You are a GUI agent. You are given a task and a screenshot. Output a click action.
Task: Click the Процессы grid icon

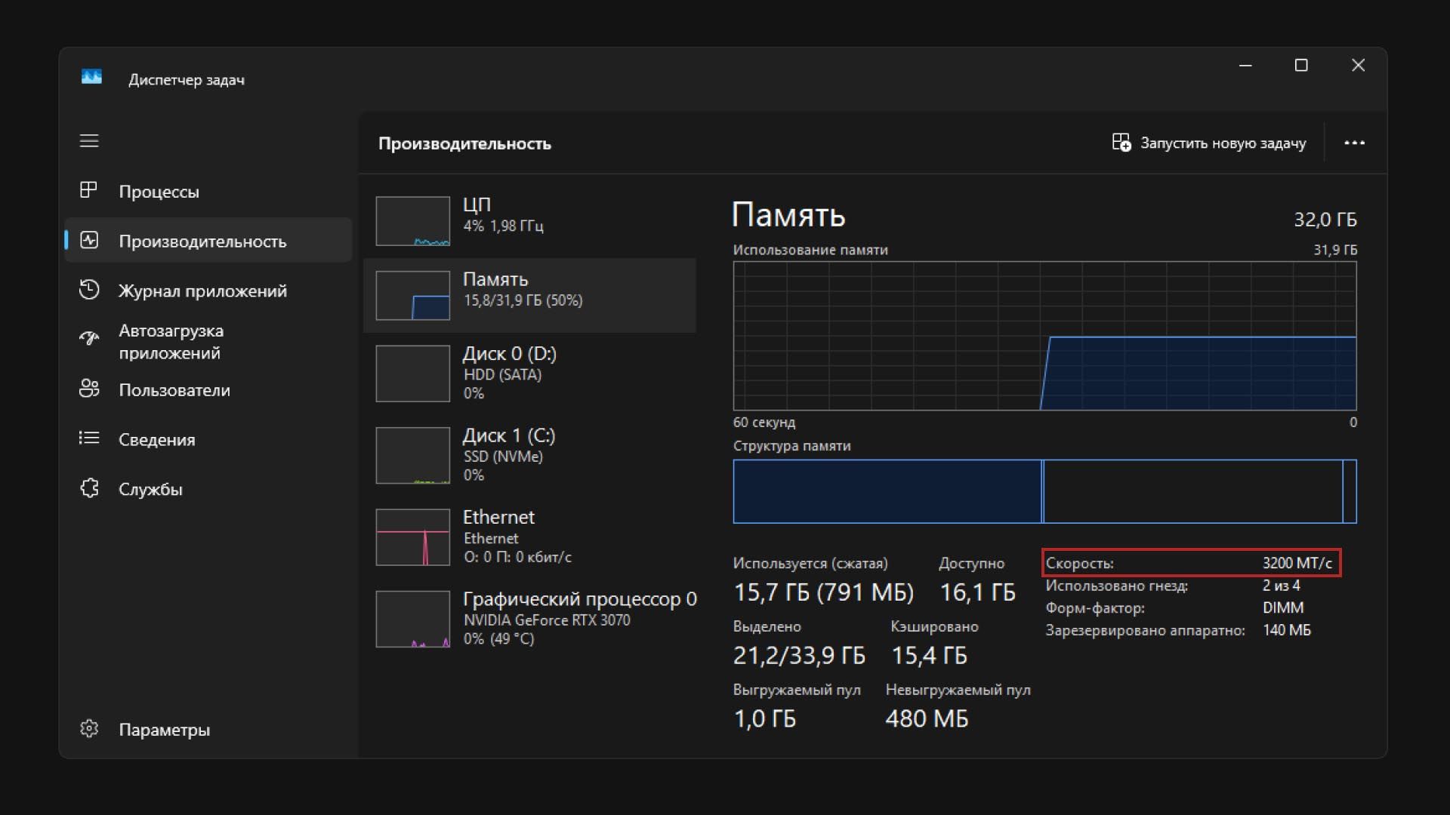[89, 190]
